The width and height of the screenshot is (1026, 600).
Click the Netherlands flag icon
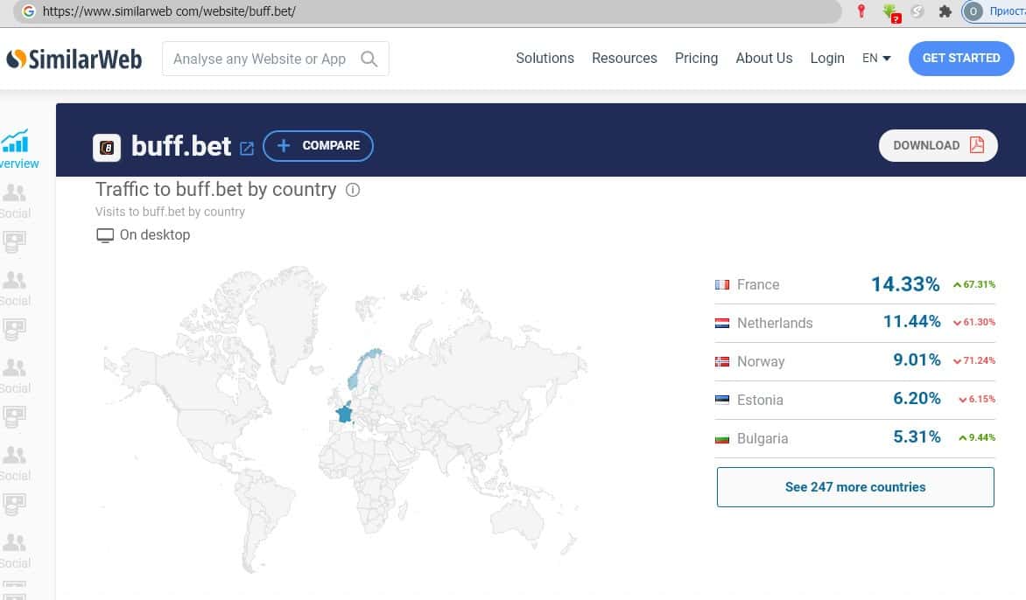pyautogui.click(x=721, y=323)
